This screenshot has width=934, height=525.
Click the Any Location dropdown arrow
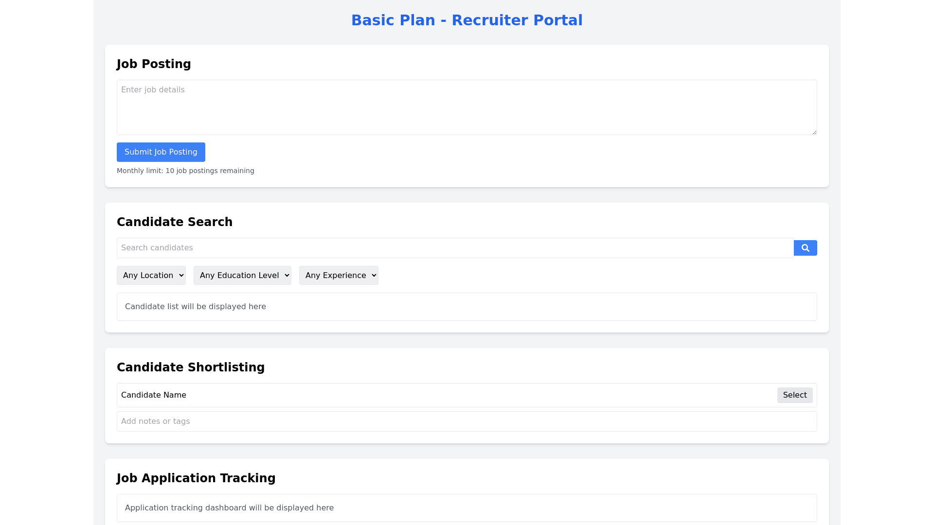coord(181,276)
